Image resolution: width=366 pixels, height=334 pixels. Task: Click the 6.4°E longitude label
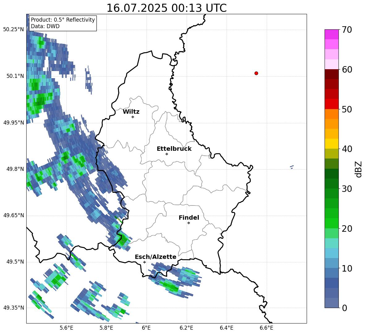pyautogui.click(x=226, y=328)
